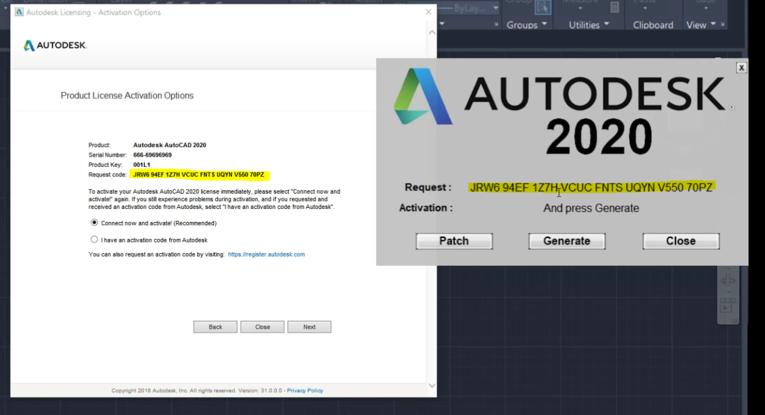
Task: Click Close in the Autodesk 2020 window
Action: click(681, 241)
